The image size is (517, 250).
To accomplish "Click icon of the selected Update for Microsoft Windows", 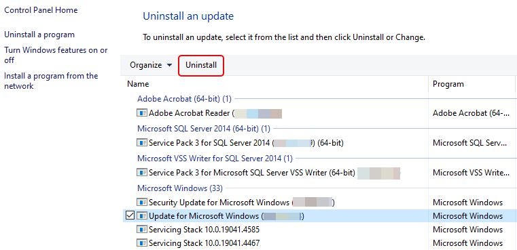I will (x=142, y=216).
